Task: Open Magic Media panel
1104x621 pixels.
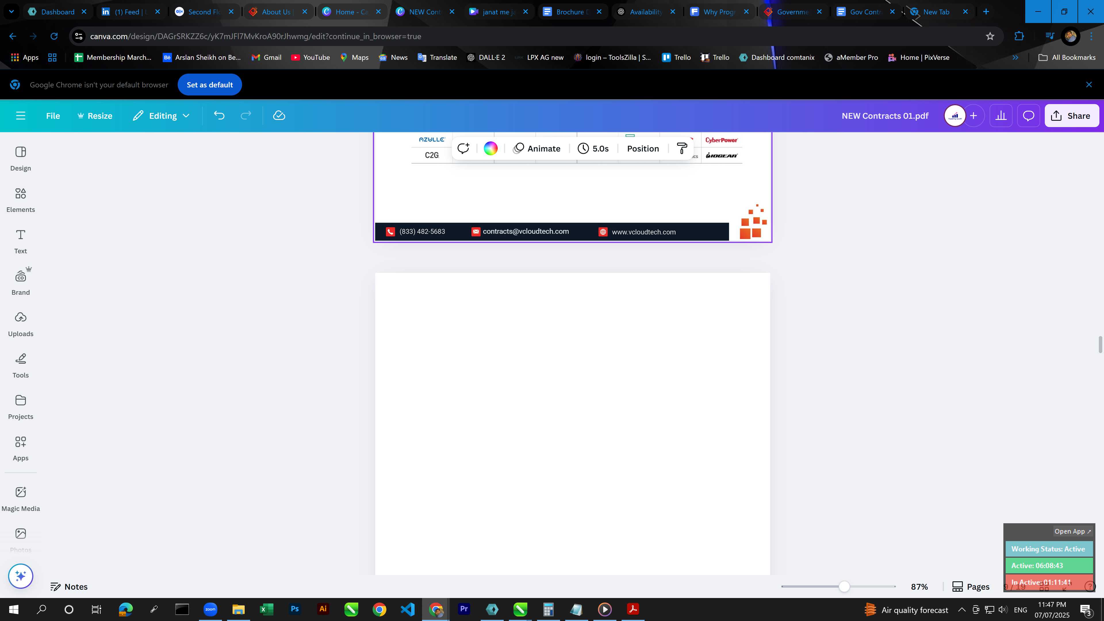Action: pos(21,499)
